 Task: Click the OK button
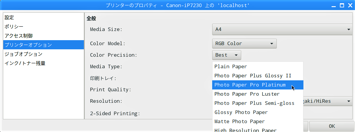click(x=332, y=126)
